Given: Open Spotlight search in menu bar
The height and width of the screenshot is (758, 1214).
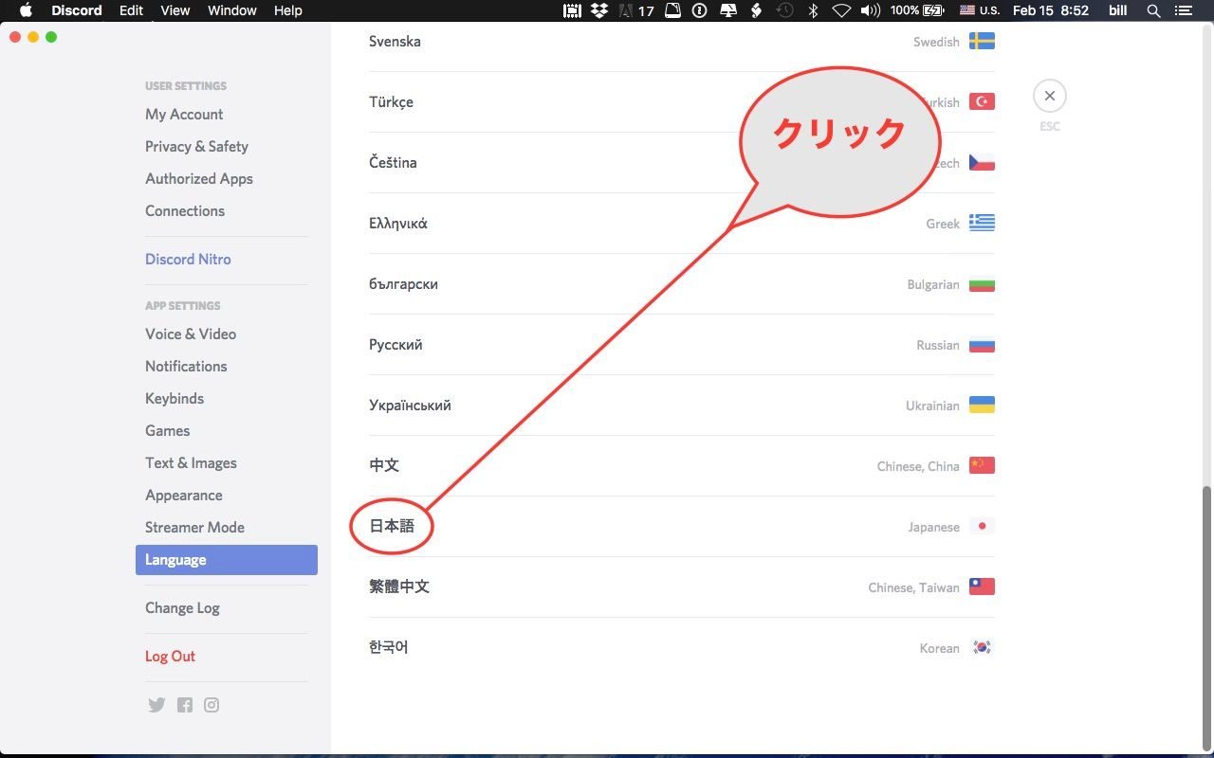Looking at the screenshot, I should (x=1153, y=10).
